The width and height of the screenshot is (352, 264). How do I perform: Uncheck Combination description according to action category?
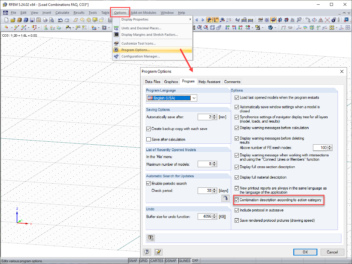point(237,200)
